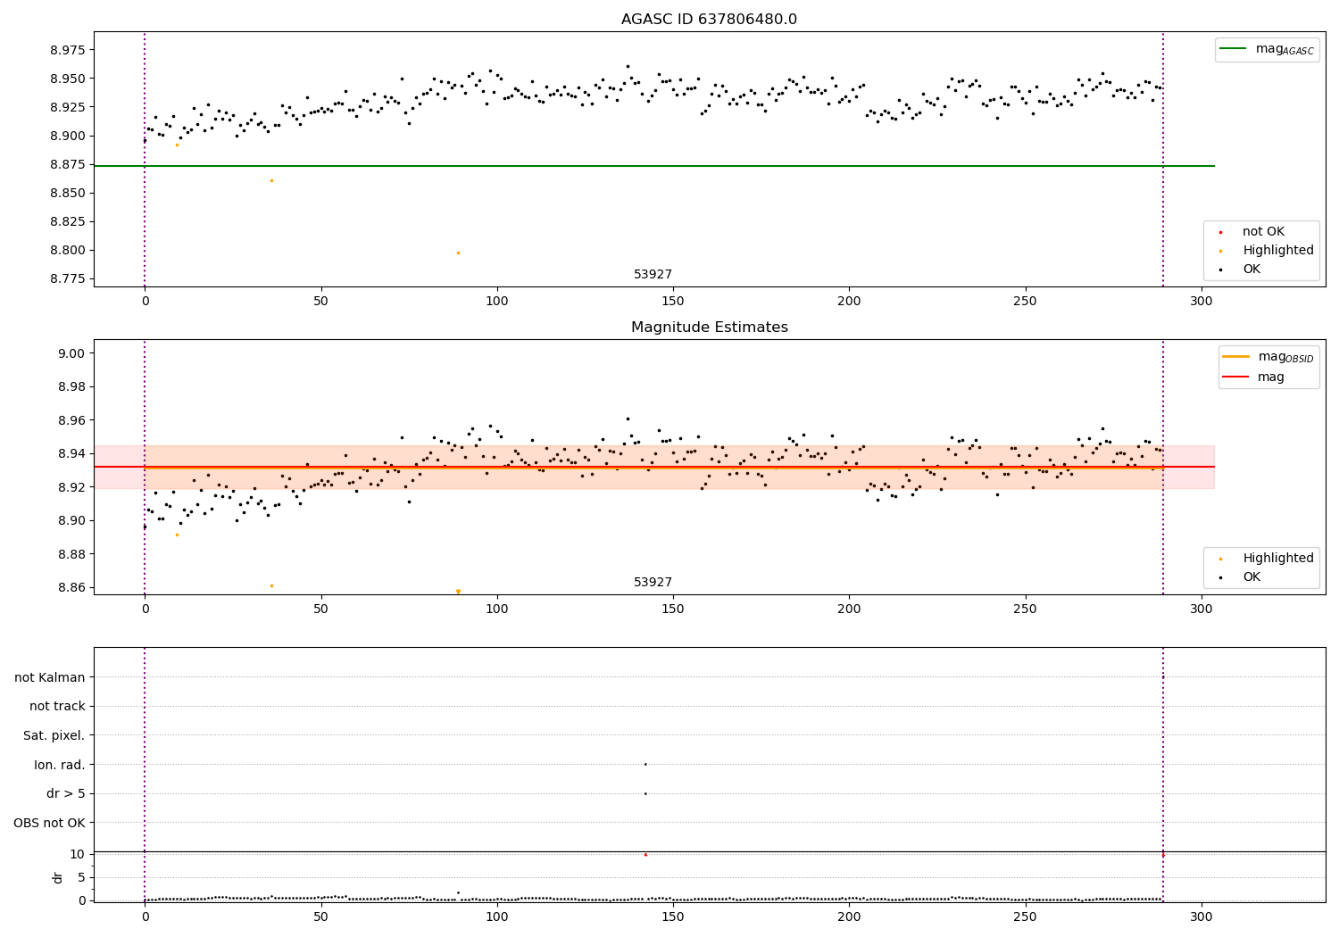Click the 'not track' row label
This screenshot has height=937, width=1339.
(57, 707)
